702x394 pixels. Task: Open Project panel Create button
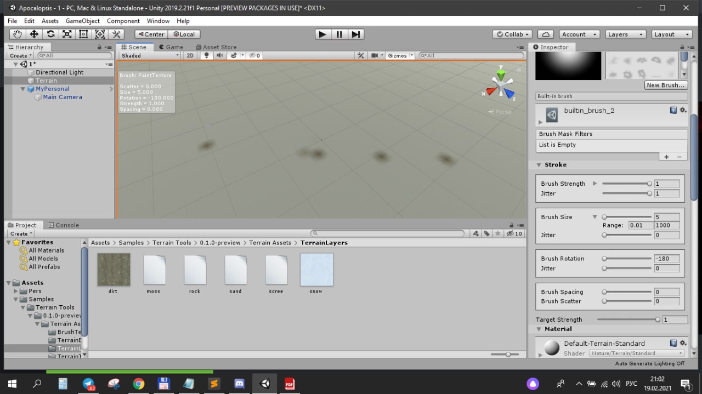pyautogui.click(x=21, y=233)
